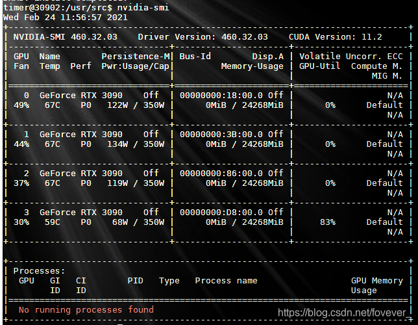The height and width of the screenshot is (325, 418).
Task: Click 'Driver Version: 460.32.03' text
Action: [203, 37]
